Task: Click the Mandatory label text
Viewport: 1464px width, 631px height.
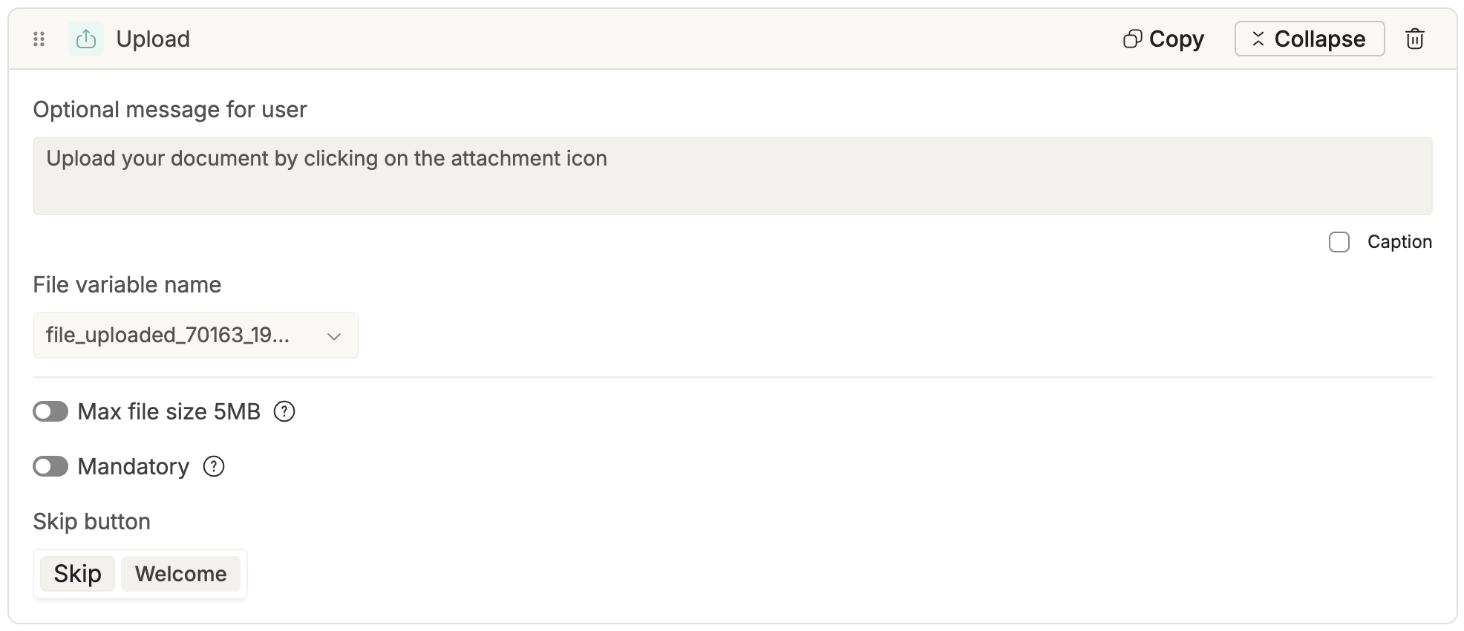Action: [134, 466]
